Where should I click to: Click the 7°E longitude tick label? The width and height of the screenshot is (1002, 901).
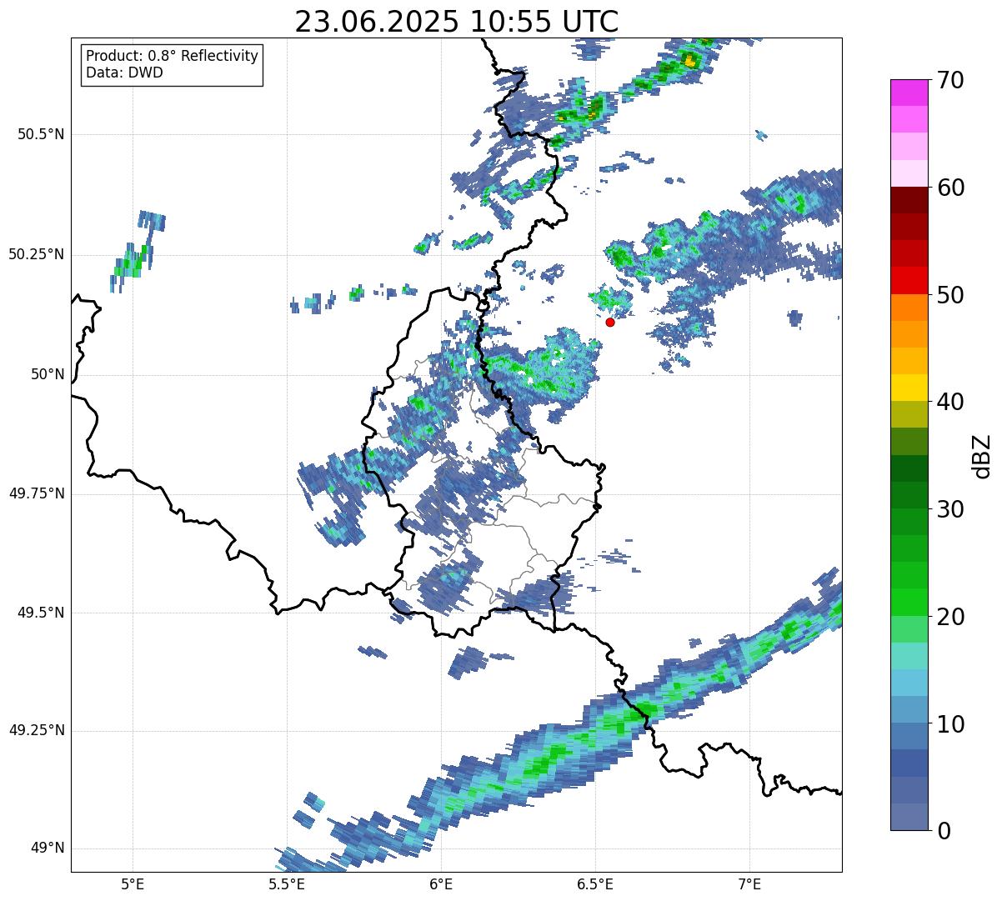click(749, 883)
